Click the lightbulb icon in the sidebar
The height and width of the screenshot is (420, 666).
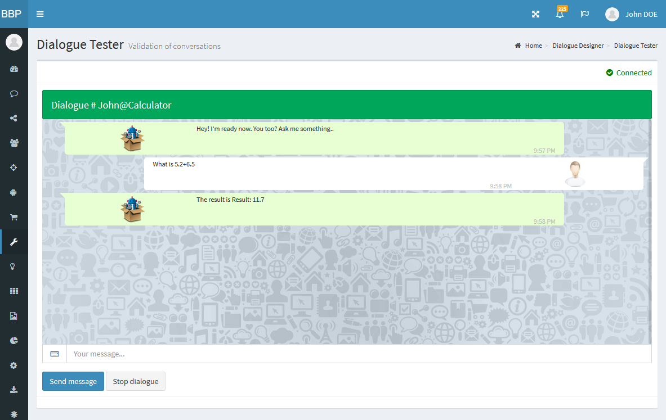(x=14, y=267)
